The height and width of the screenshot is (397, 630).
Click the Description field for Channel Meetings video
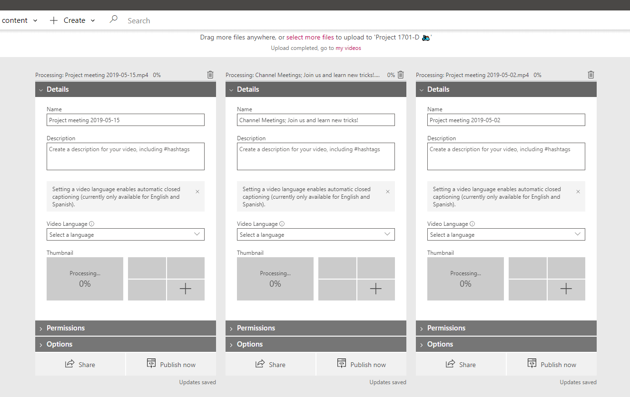pos(316,156)
